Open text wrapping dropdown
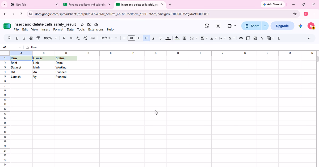Image resolution: width=319 pixels, height=167 pixels. pyautogui.click(x=222, y=38)
